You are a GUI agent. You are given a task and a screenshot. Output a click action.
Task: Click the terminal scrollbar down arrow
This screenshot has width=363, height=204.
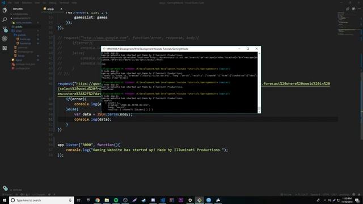259,112
